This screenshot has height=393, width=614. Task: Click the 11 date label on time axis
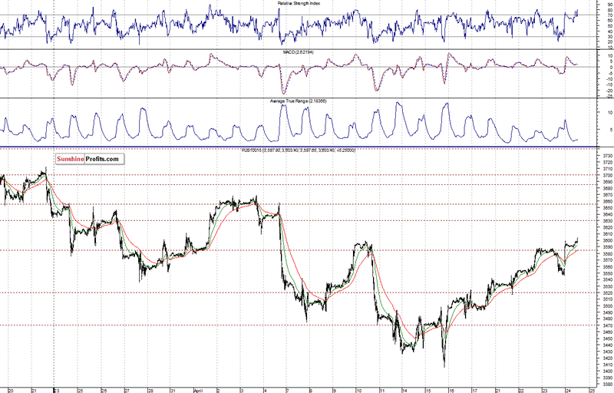click(381, 390)
